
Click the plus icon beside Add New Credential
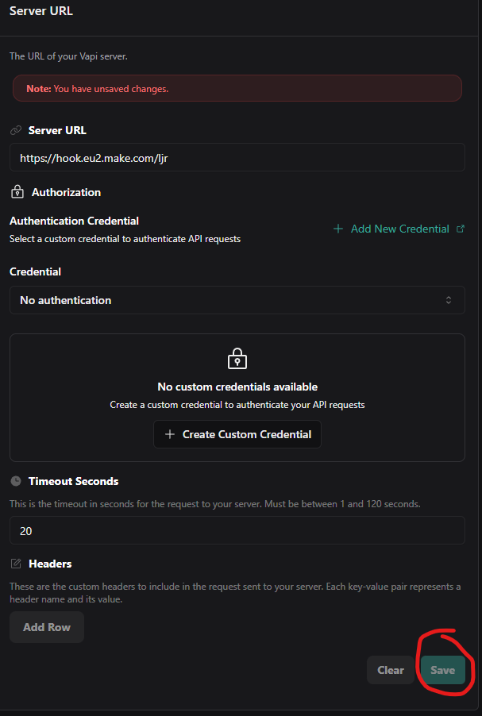tap(339, 229)
